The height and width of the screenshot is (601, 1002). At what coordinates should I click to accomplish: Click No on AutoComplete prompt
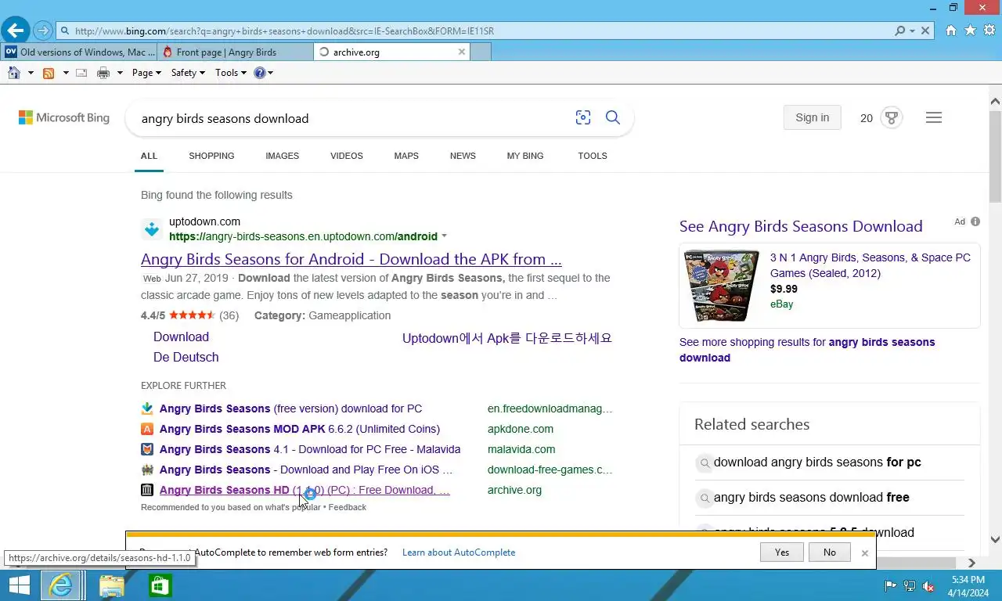pyautogui.click(x=829, y=552)
